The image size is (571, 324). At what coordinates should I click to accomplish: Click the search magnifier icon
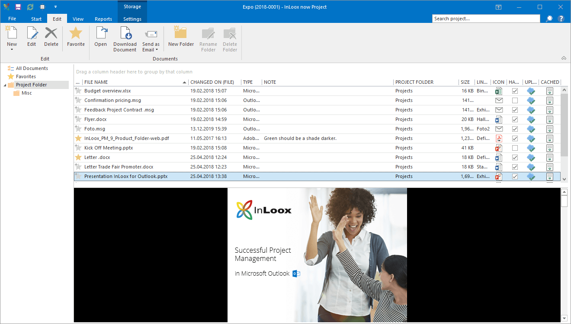click(549, 19)
